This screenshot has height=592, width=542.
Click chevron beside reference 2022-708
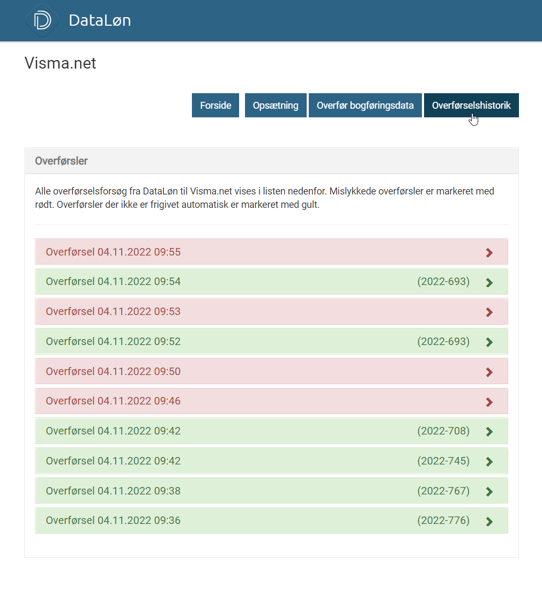coord(488,431)
